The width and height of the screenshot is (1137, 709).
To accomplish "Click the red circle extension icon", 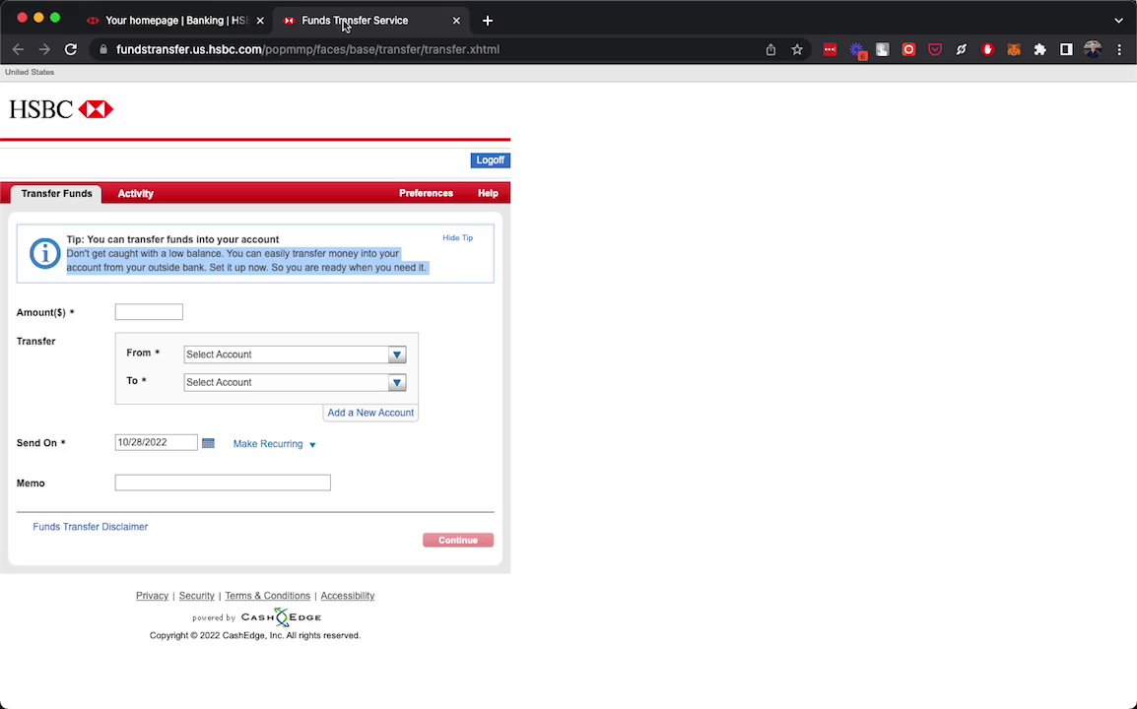I will (x=908, y=49).
